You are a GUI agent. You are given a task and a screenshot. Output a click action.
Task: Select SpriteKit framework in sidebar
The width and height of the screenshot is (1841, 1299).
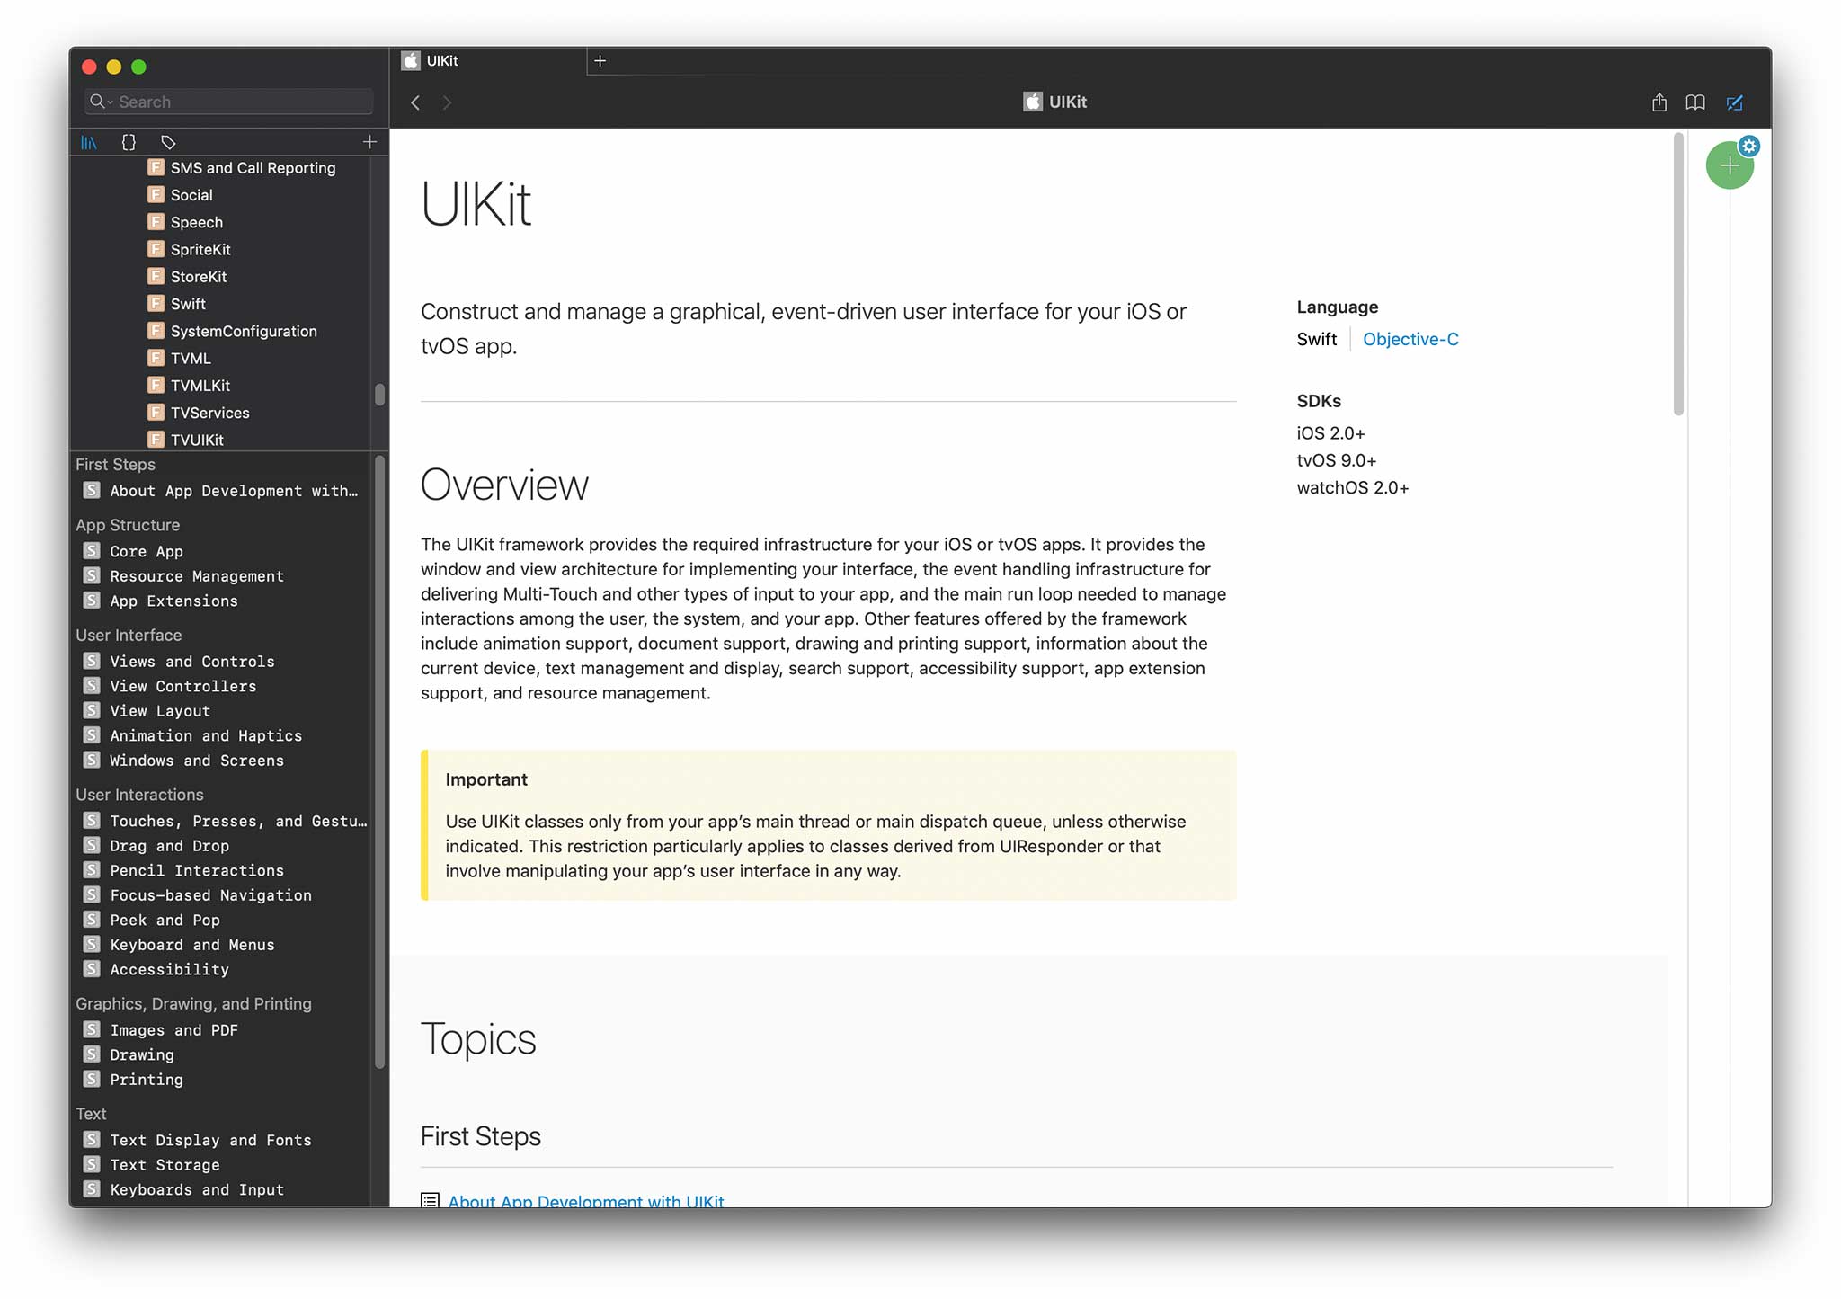coord(200,249)
